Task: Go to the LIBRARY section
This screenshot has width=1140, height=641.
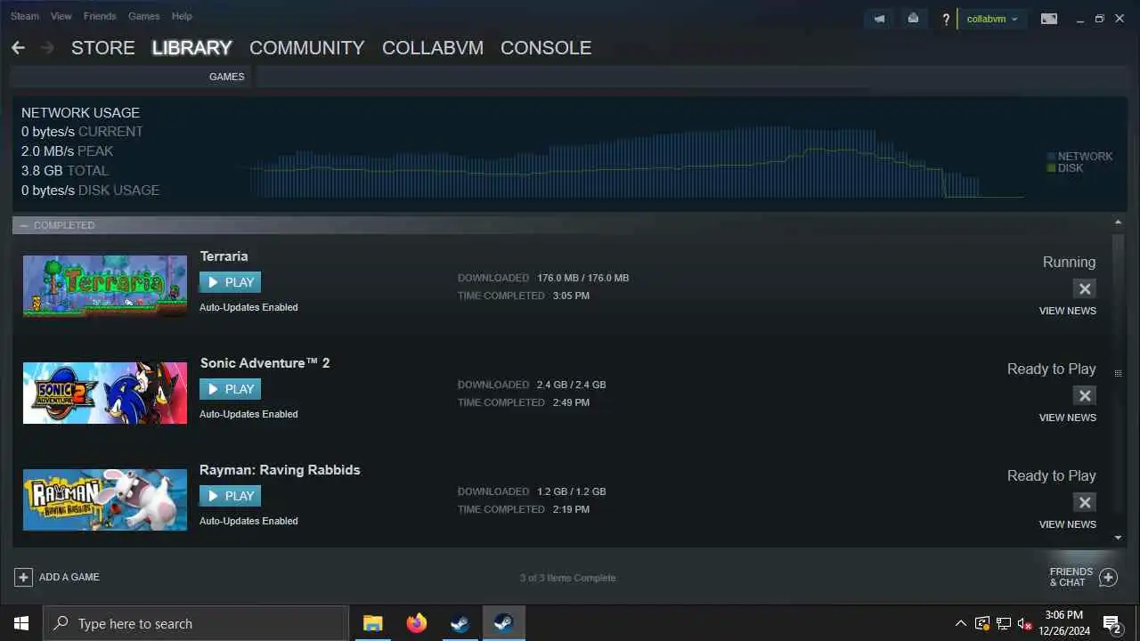Action: tap(191, 48)
